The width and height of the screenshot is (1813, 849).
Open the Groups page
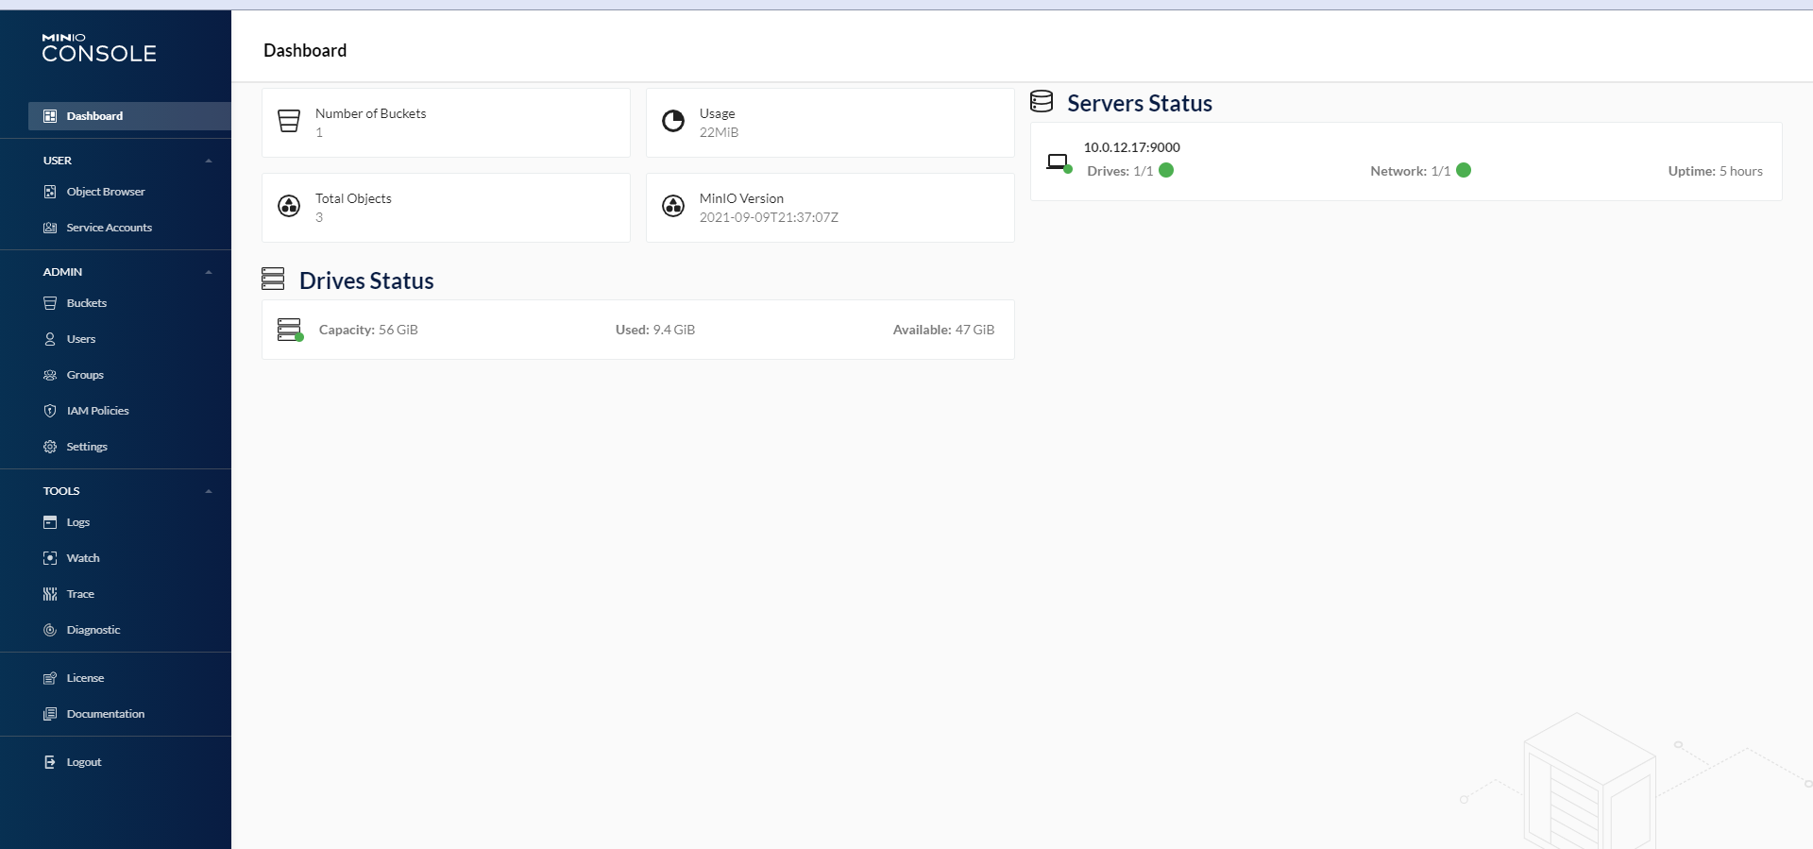(x=85, y=375)
